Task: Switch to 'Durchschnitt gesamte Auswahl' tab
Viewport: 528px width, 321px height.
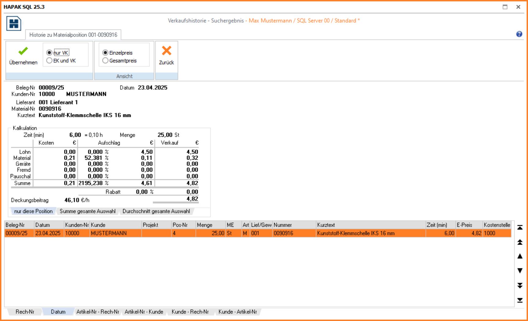Action: tap(156, 211)
